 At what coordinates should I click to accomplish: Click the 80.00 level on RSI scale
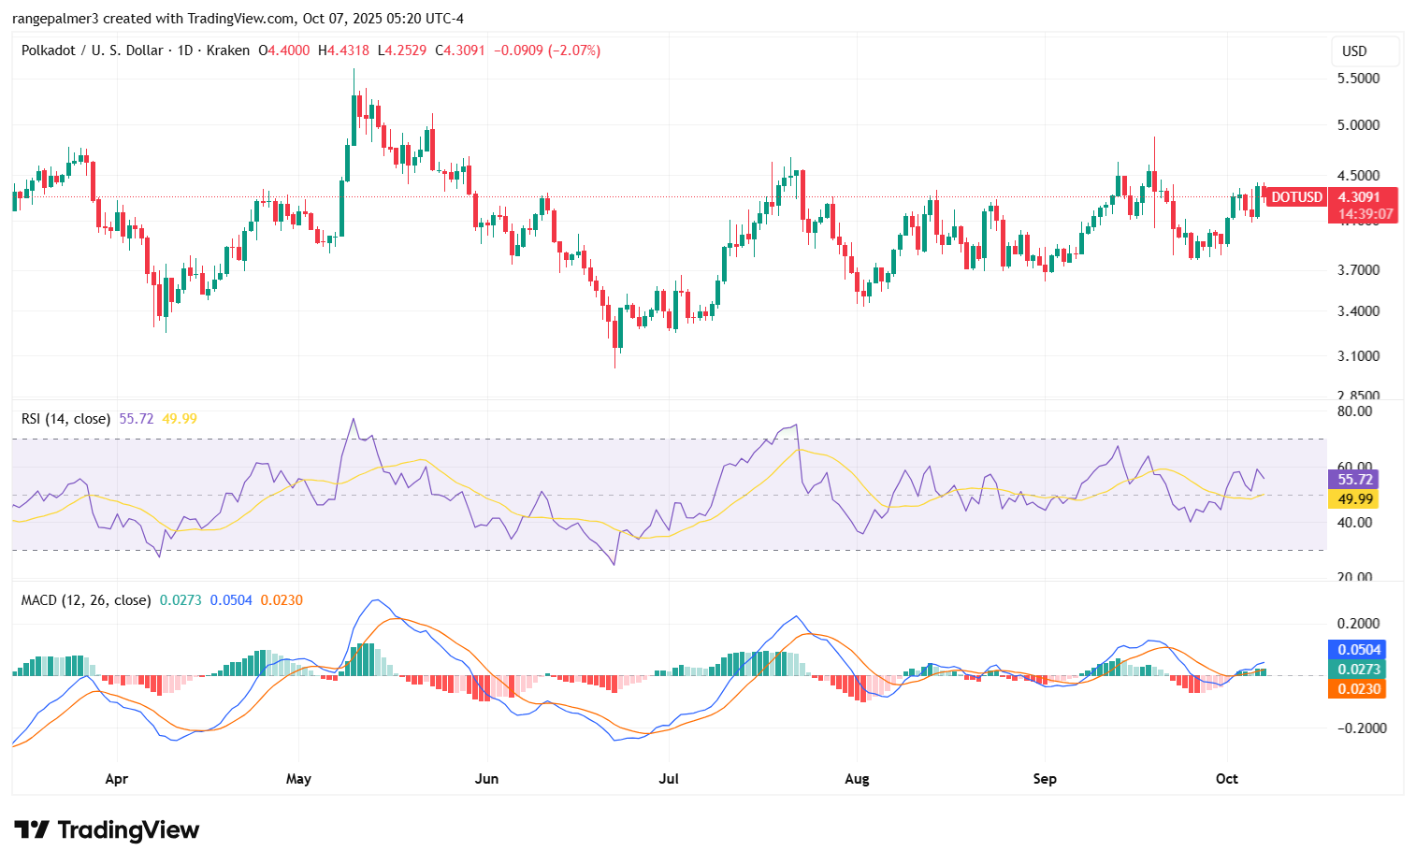point(1354,411)
